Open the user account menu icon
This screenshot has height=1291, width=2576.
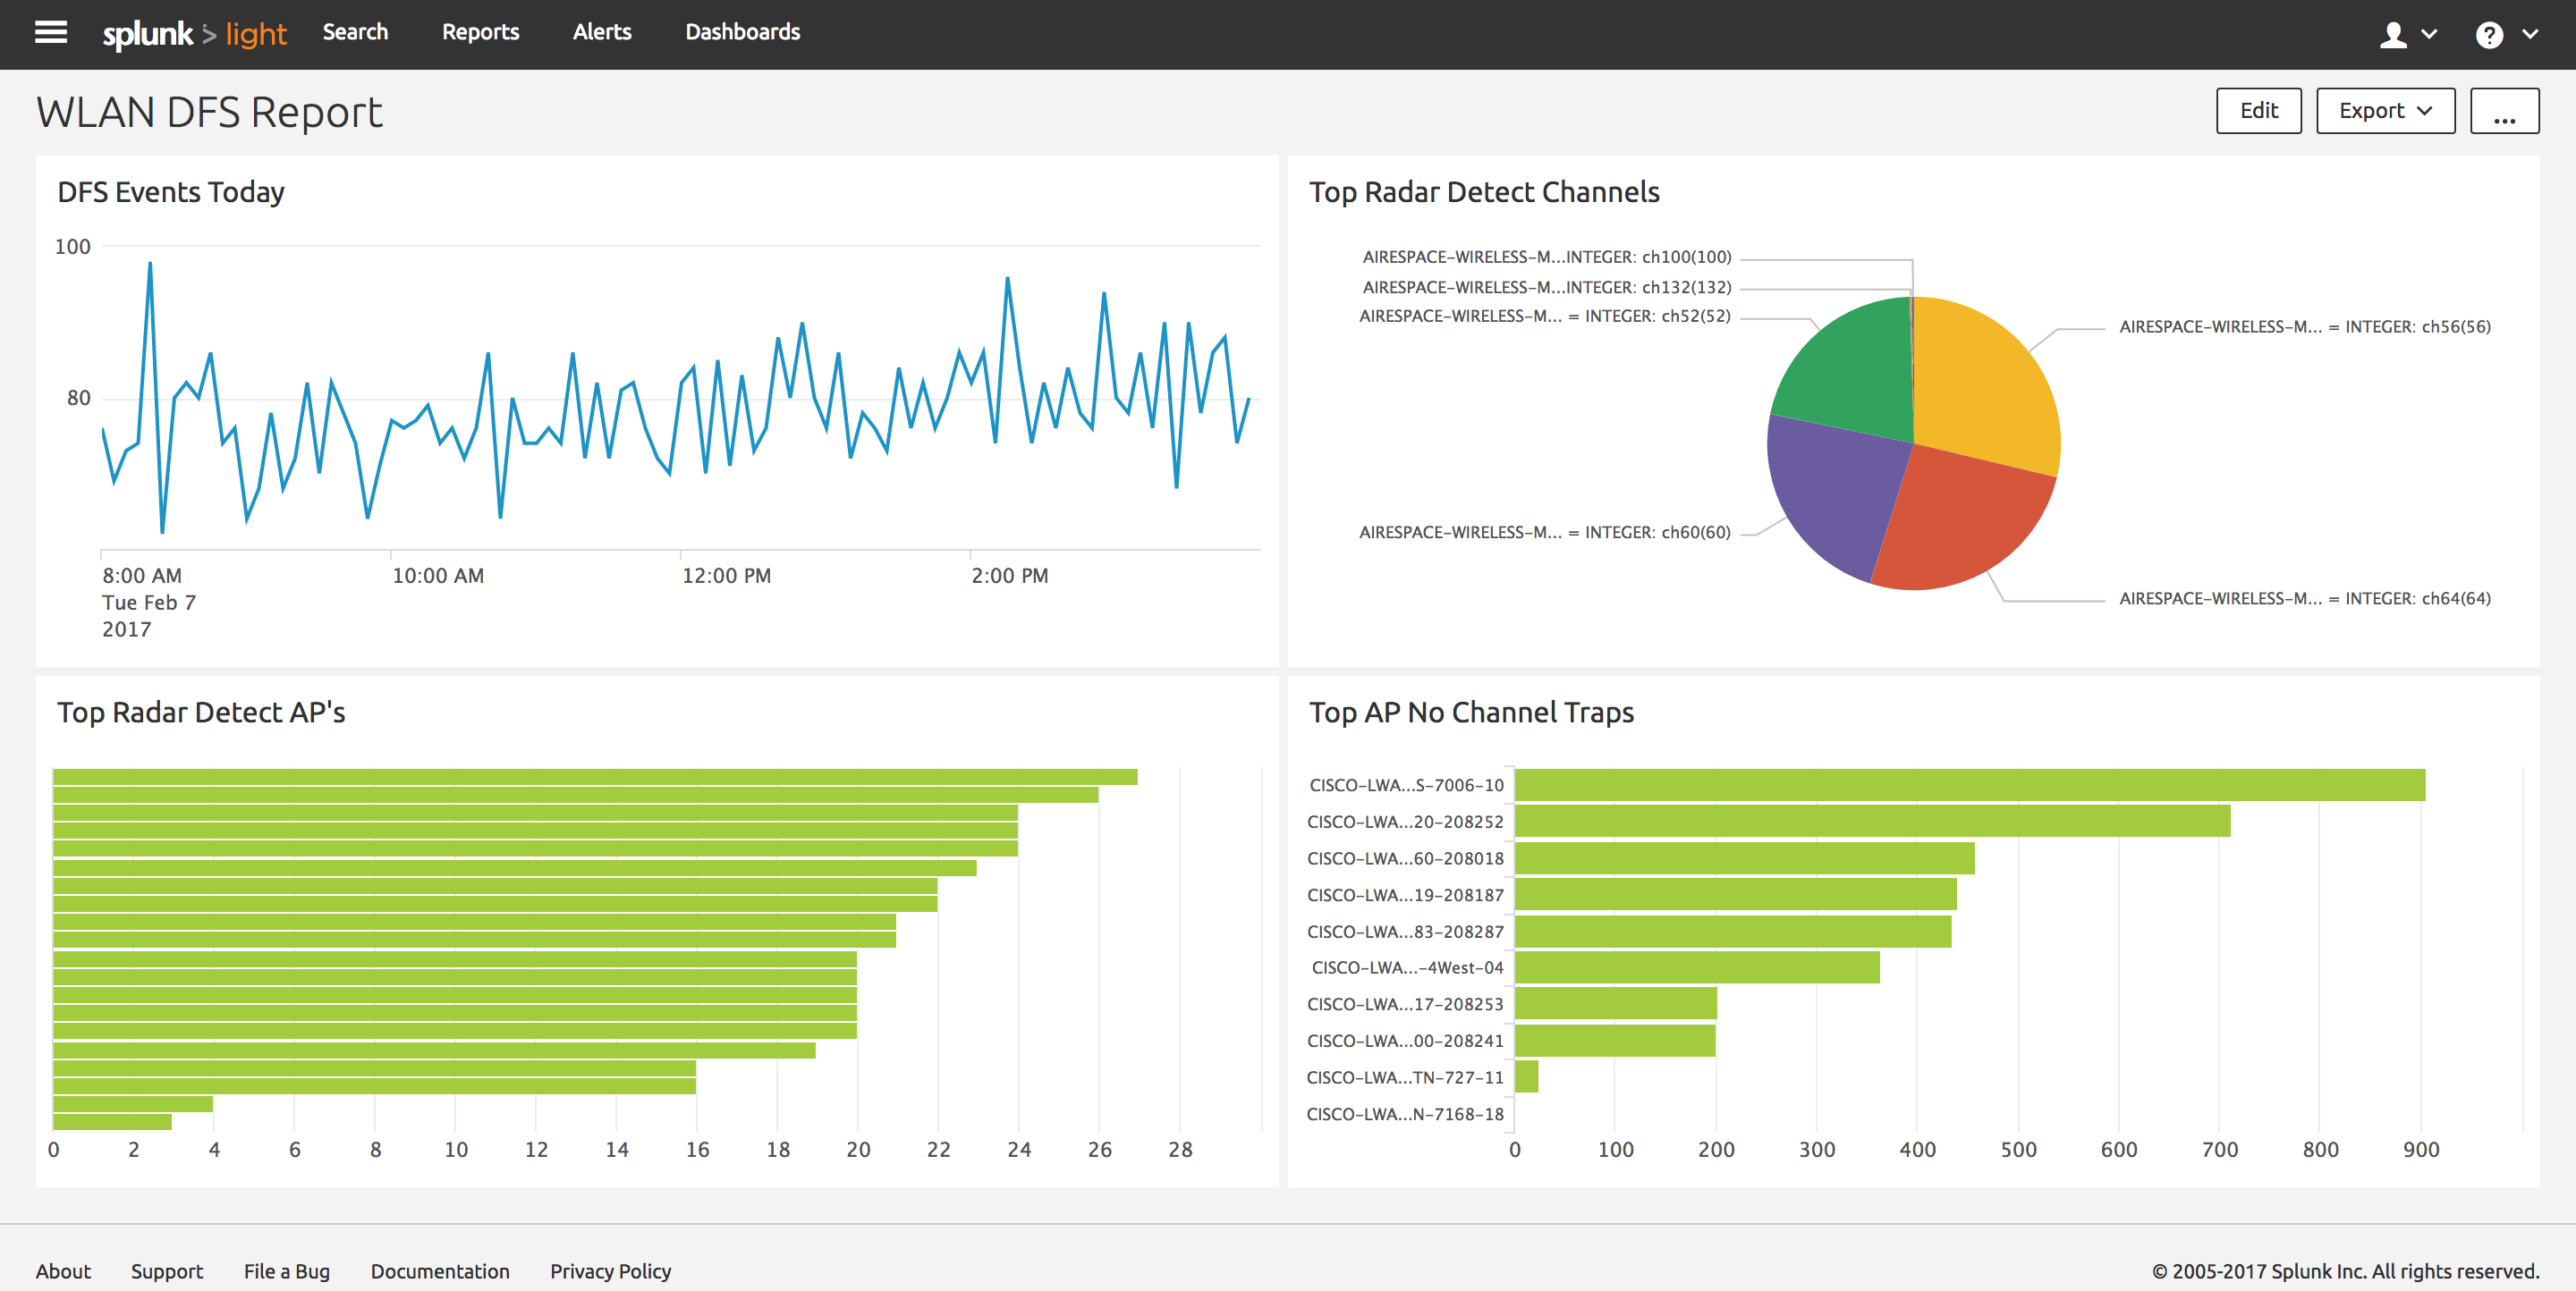click(2393, 35)
